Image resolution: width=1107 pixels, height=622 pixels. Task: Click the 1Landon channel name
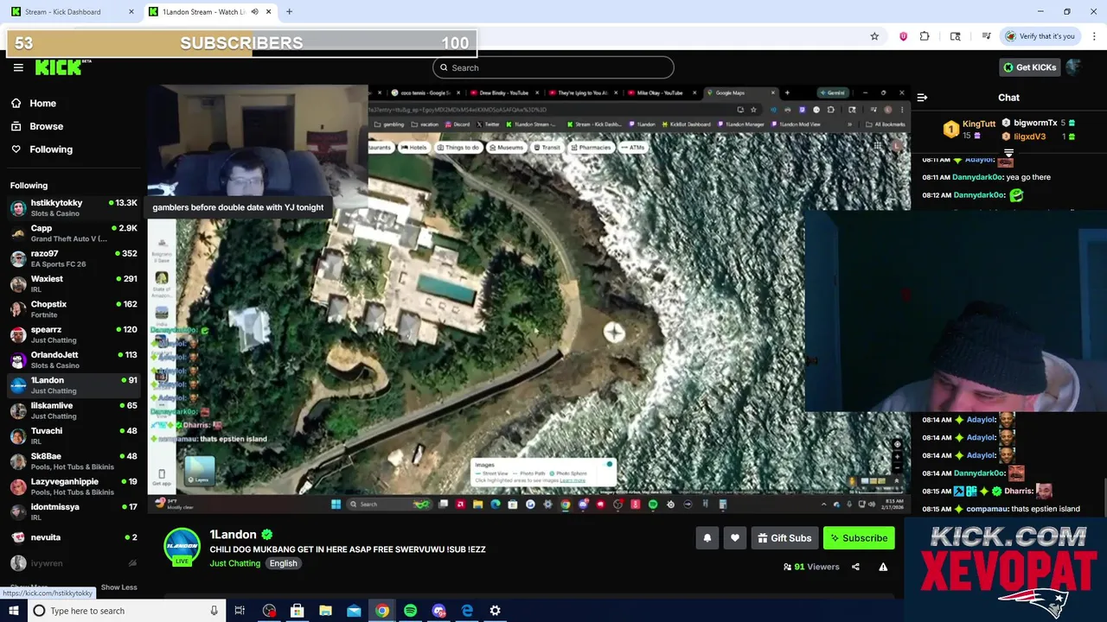233,535
